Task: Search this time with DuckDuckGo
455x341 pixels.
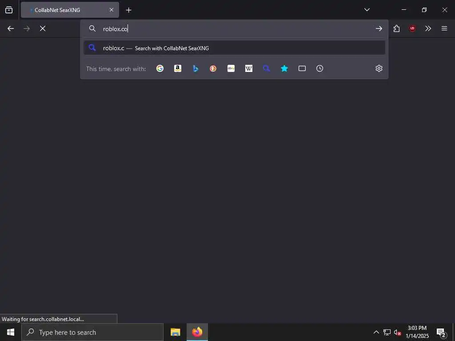Action: pyautogui.click(x=213, y=68)
